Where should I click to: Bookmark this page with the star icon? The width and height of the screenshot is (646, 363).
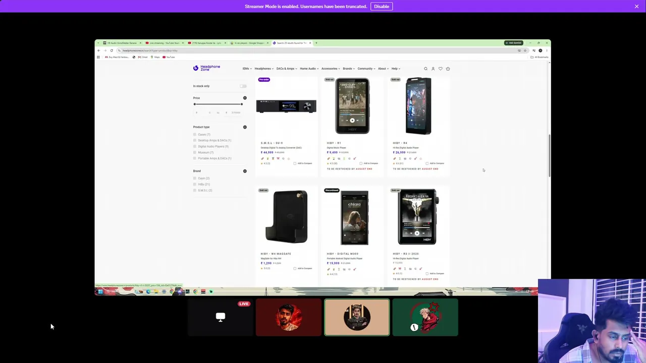pyautogui.click(x=525, y=50)
